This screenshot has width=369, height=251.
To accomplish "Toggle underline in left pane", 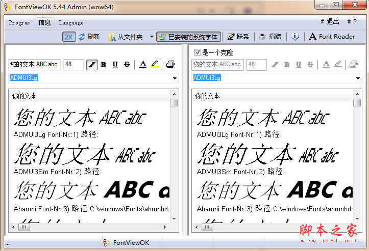I will (x=115, y=65).
